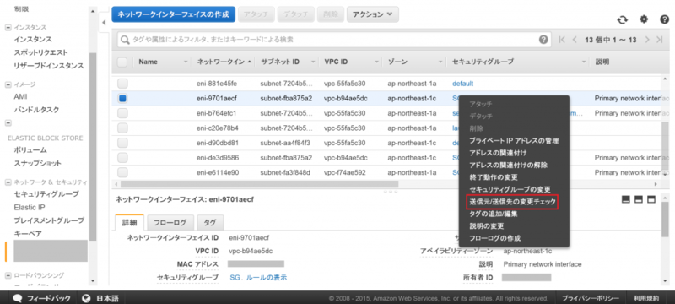Click the globe language icon
This screenshot has height=304, width=675.
click(86, 298)
